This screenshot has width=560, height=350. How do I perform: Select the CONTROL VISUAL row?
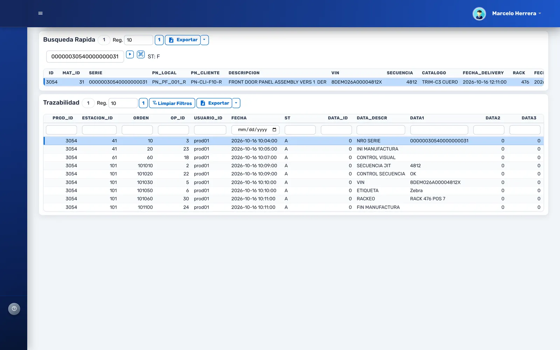coord(294,157)
